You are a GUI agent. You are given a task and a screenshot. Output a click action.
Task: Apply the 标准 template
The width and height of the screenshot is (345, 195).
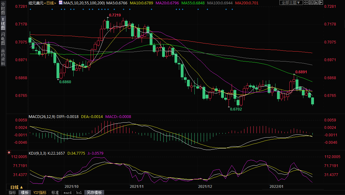point(55,193)
